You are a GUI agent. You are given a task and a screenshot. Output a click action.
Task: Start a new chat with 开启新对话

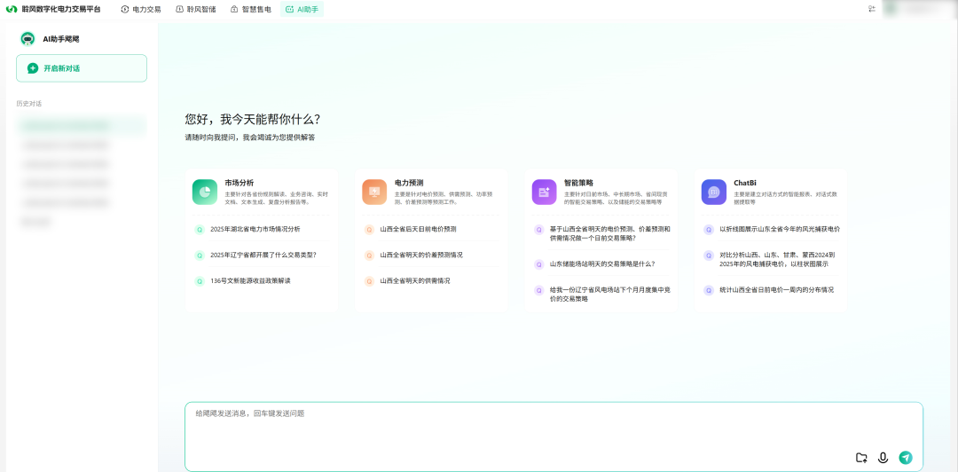pos(82,68)
